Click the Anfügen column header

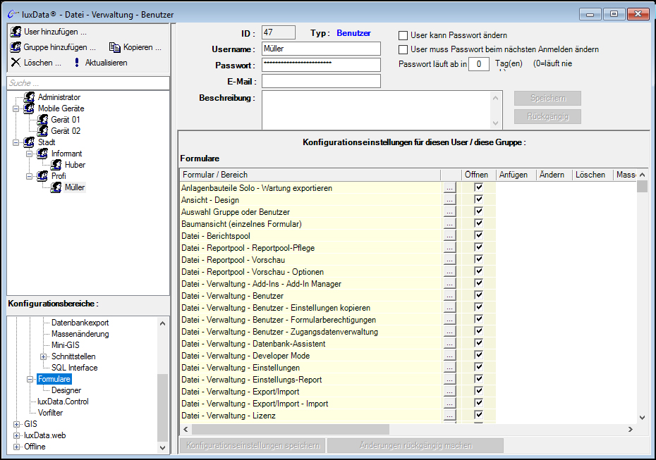[513, 175]
